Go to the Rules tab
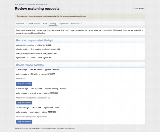Screen dimensions: 160x132 tap(45, 24)
